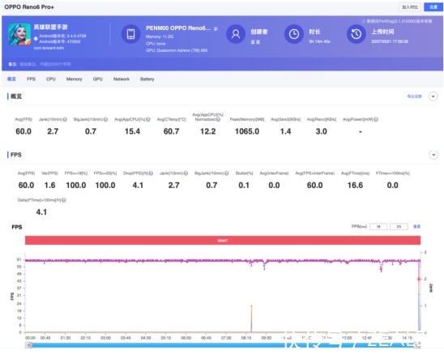The height and width of the screenshot is (355, 444).
Task: Click the add-to-compare button (加入对比)
Action: pyautogui.click(x=410, y=7)
